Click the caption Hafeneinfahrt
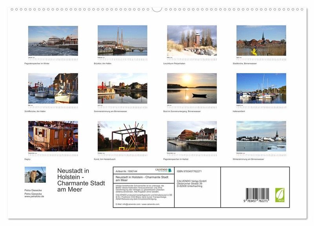The image size is (314, 226). tap(239, 111)
